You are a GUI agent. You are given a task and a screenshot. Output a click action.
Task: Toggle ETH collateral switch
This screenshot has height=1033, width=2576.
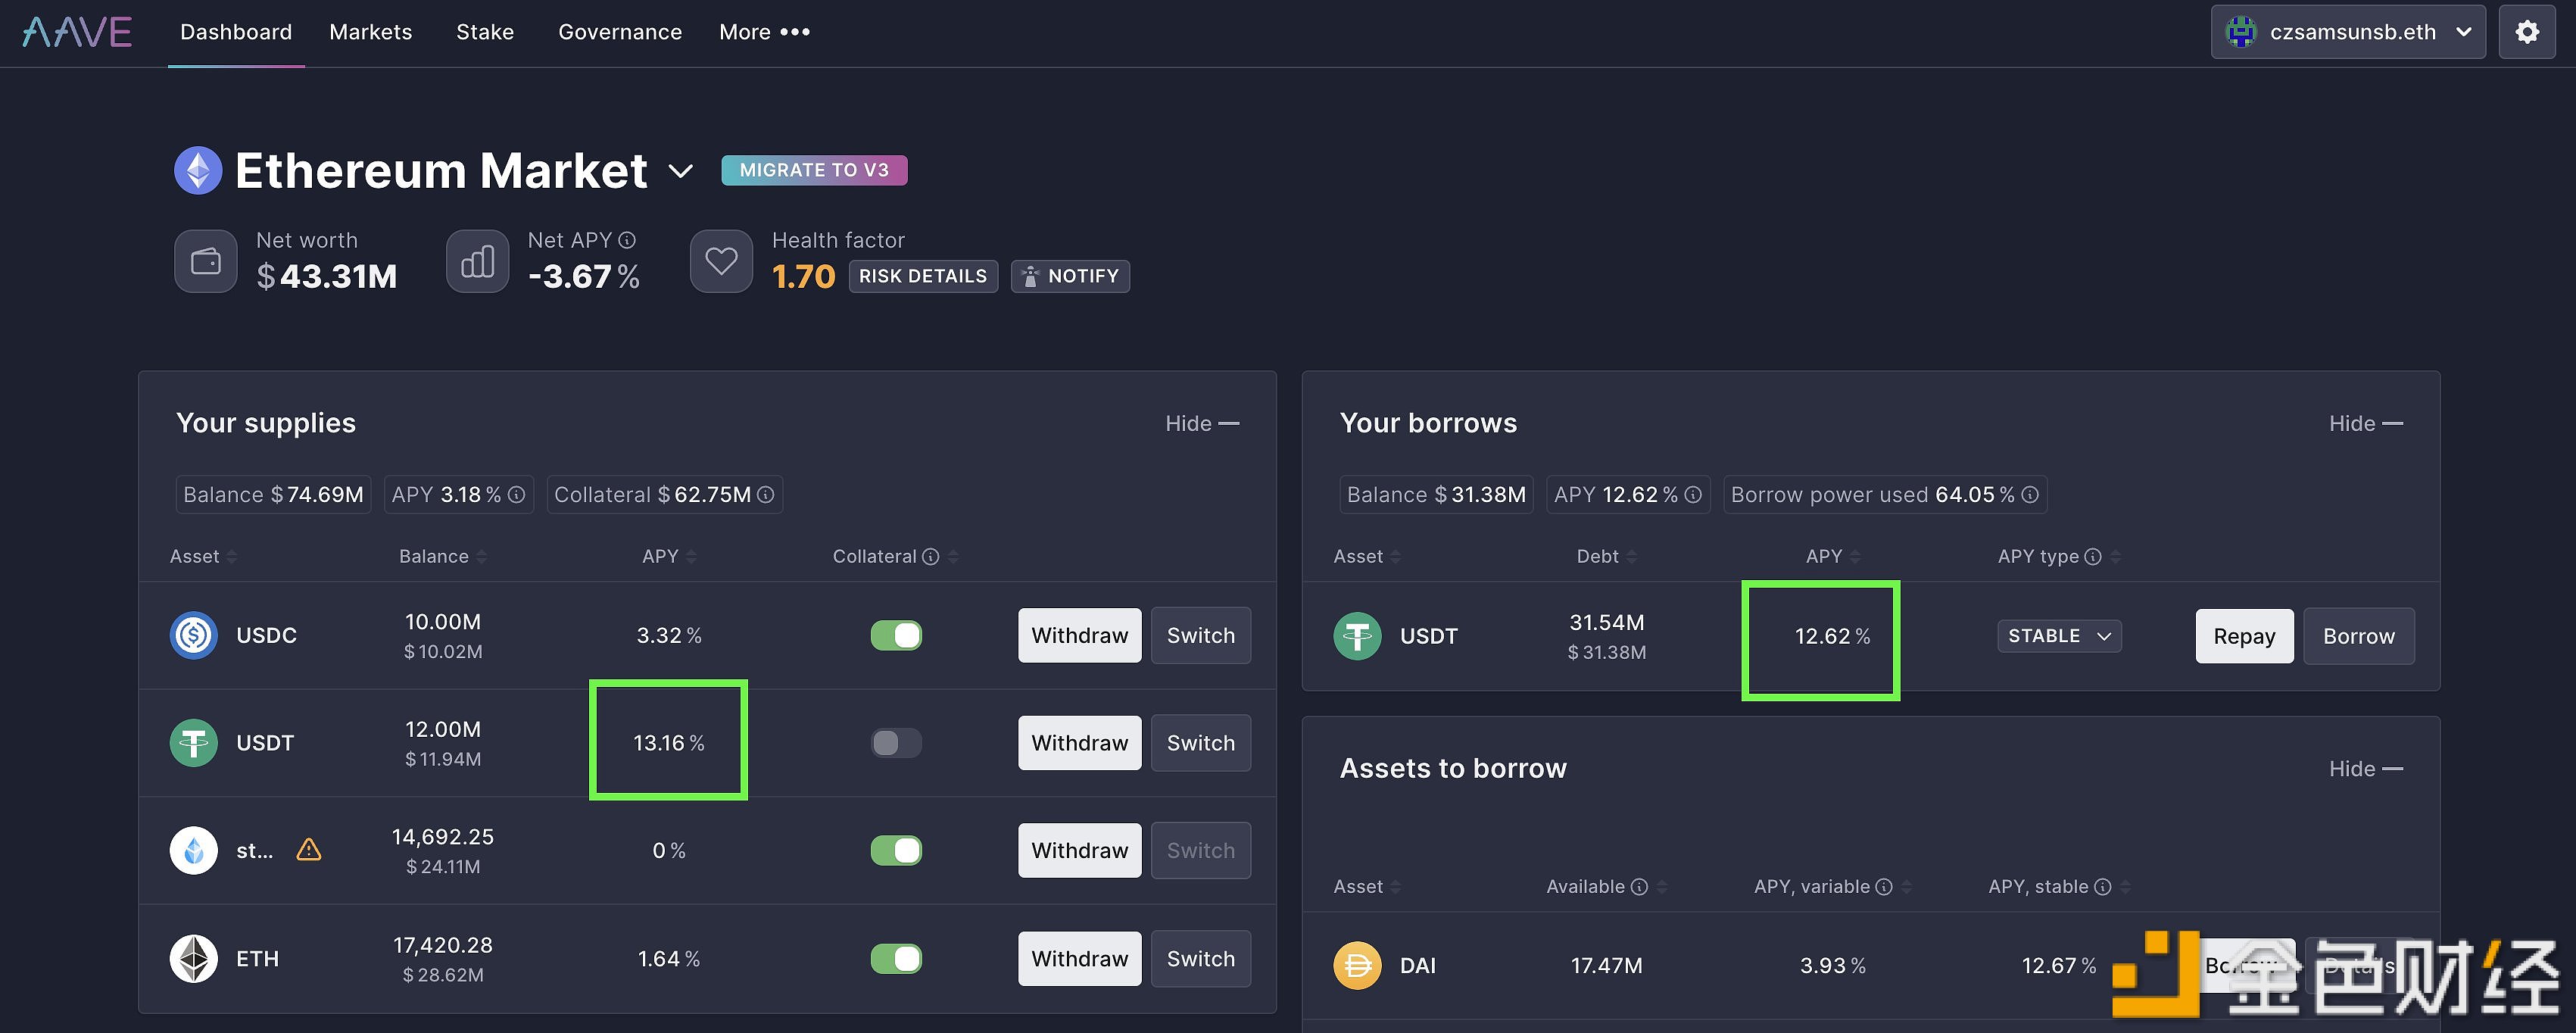coord(896,959)
